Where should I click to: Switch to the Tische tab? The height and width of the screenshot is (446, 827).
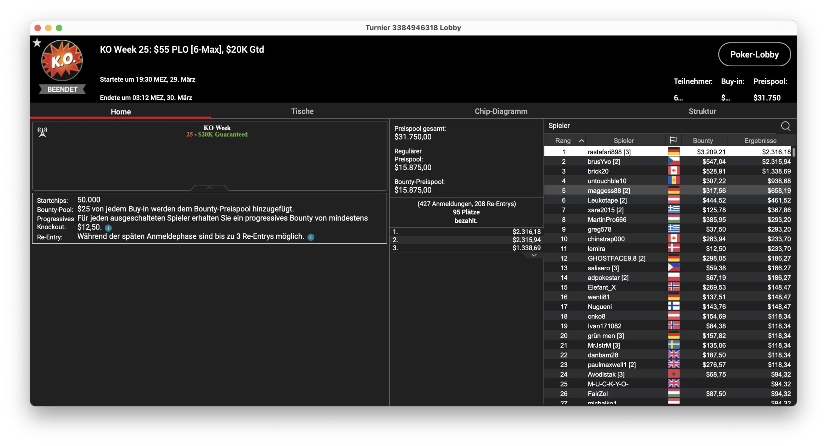click(302, 111)
